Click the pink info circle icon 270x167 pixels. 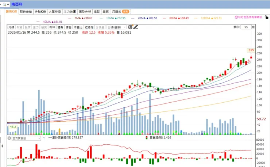click(236, 17)
